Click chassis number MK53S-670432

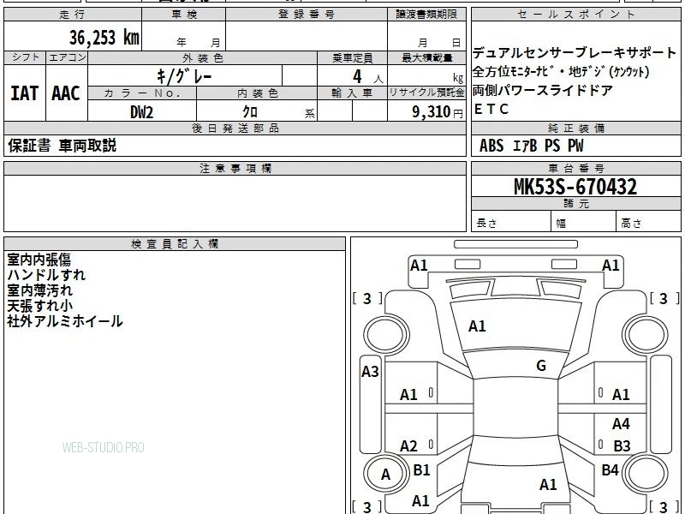(575, 187)
